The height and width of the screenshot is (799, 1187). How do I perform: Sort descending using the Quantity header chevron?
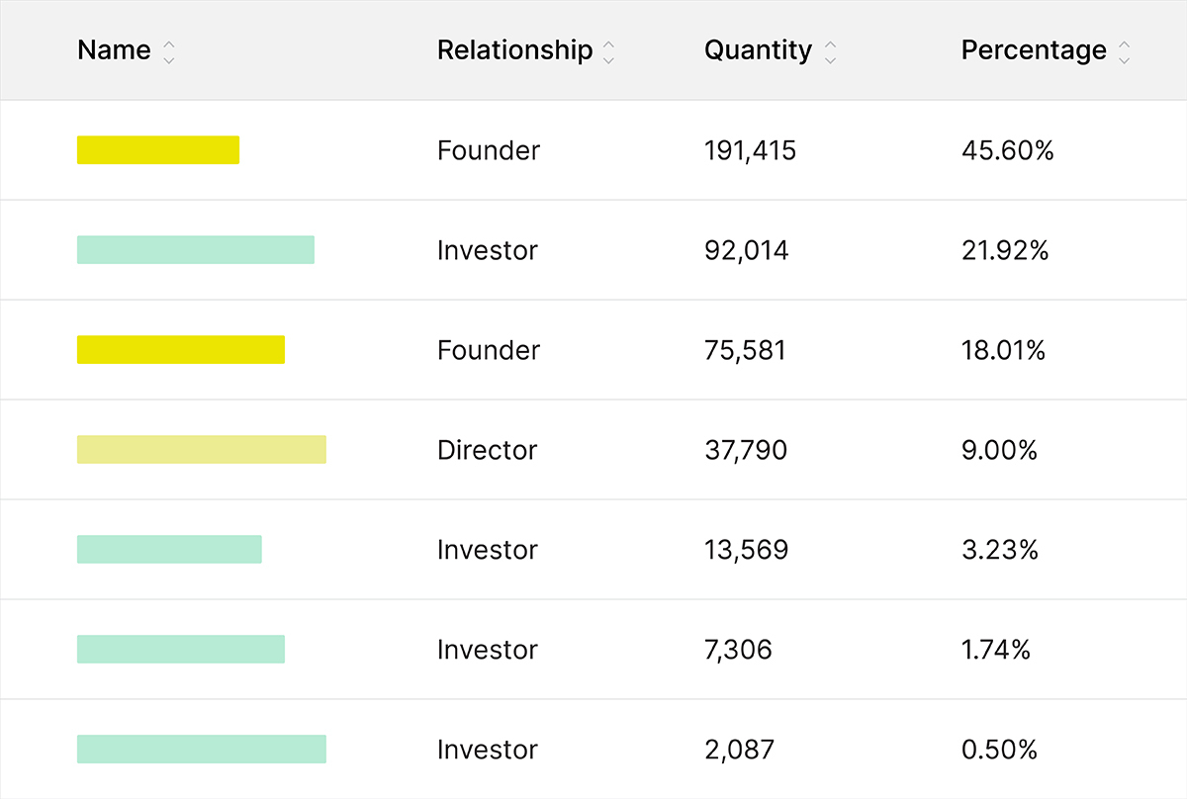(x=833, y=57)
